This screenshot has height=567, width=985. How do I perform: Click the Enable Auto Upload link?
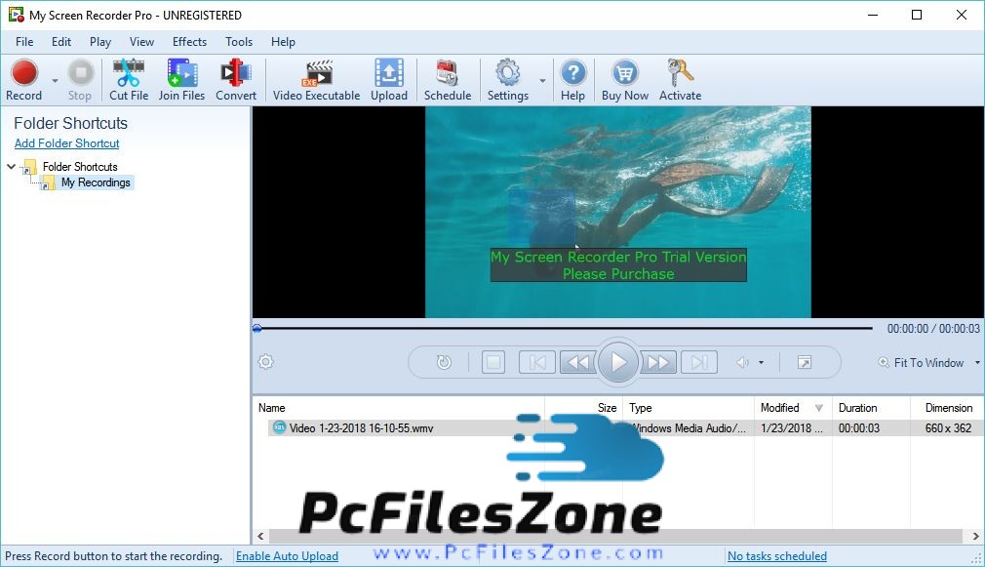tap(287, 556)
